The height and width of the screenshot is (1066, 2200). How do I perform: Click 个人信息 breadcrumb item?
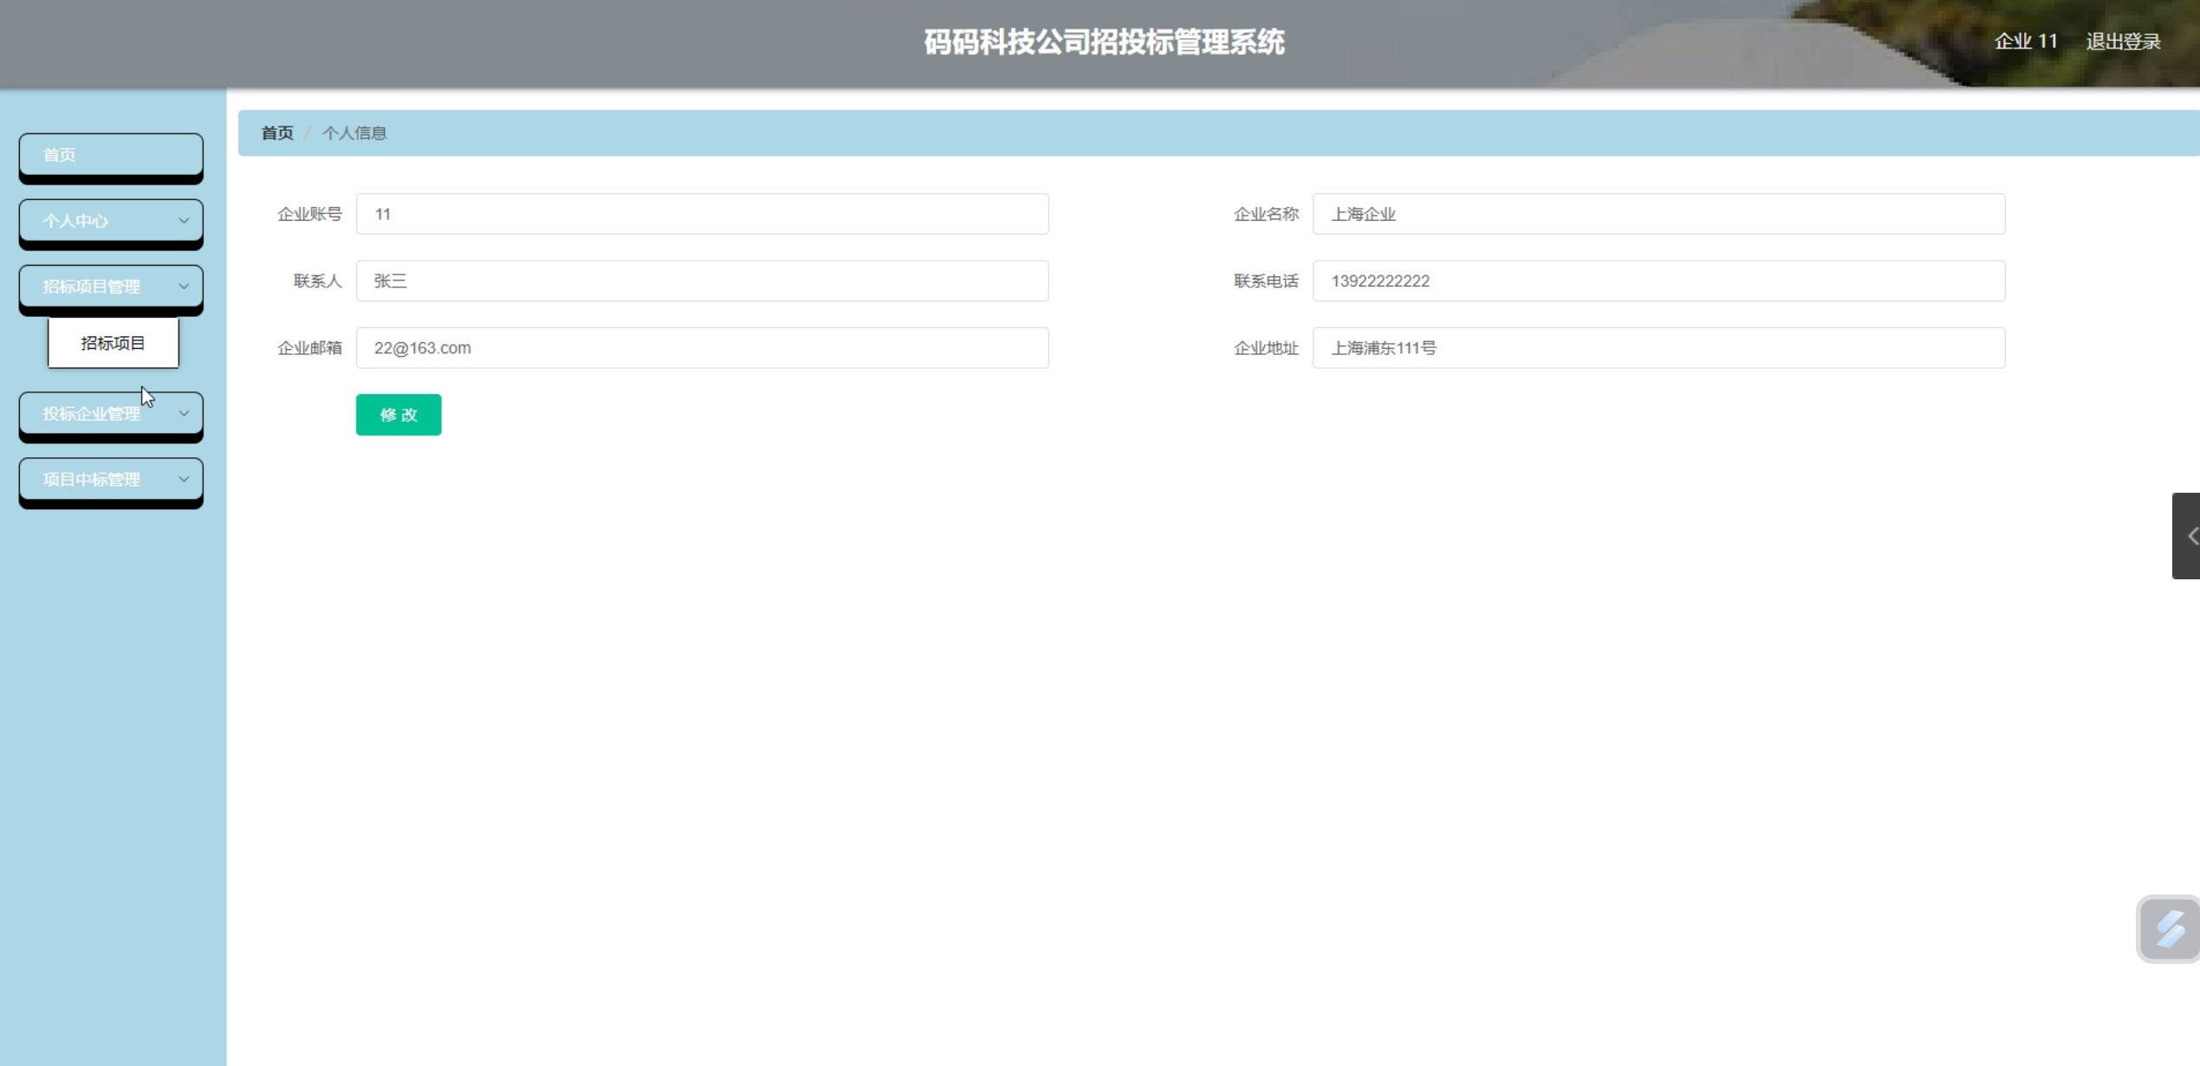coord(354,132)
